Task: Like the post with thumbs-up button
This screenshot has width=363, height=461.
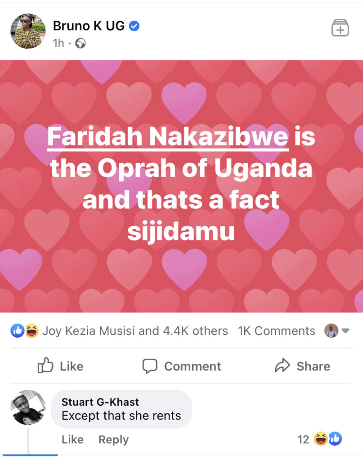Action: (x=60, y=366)
